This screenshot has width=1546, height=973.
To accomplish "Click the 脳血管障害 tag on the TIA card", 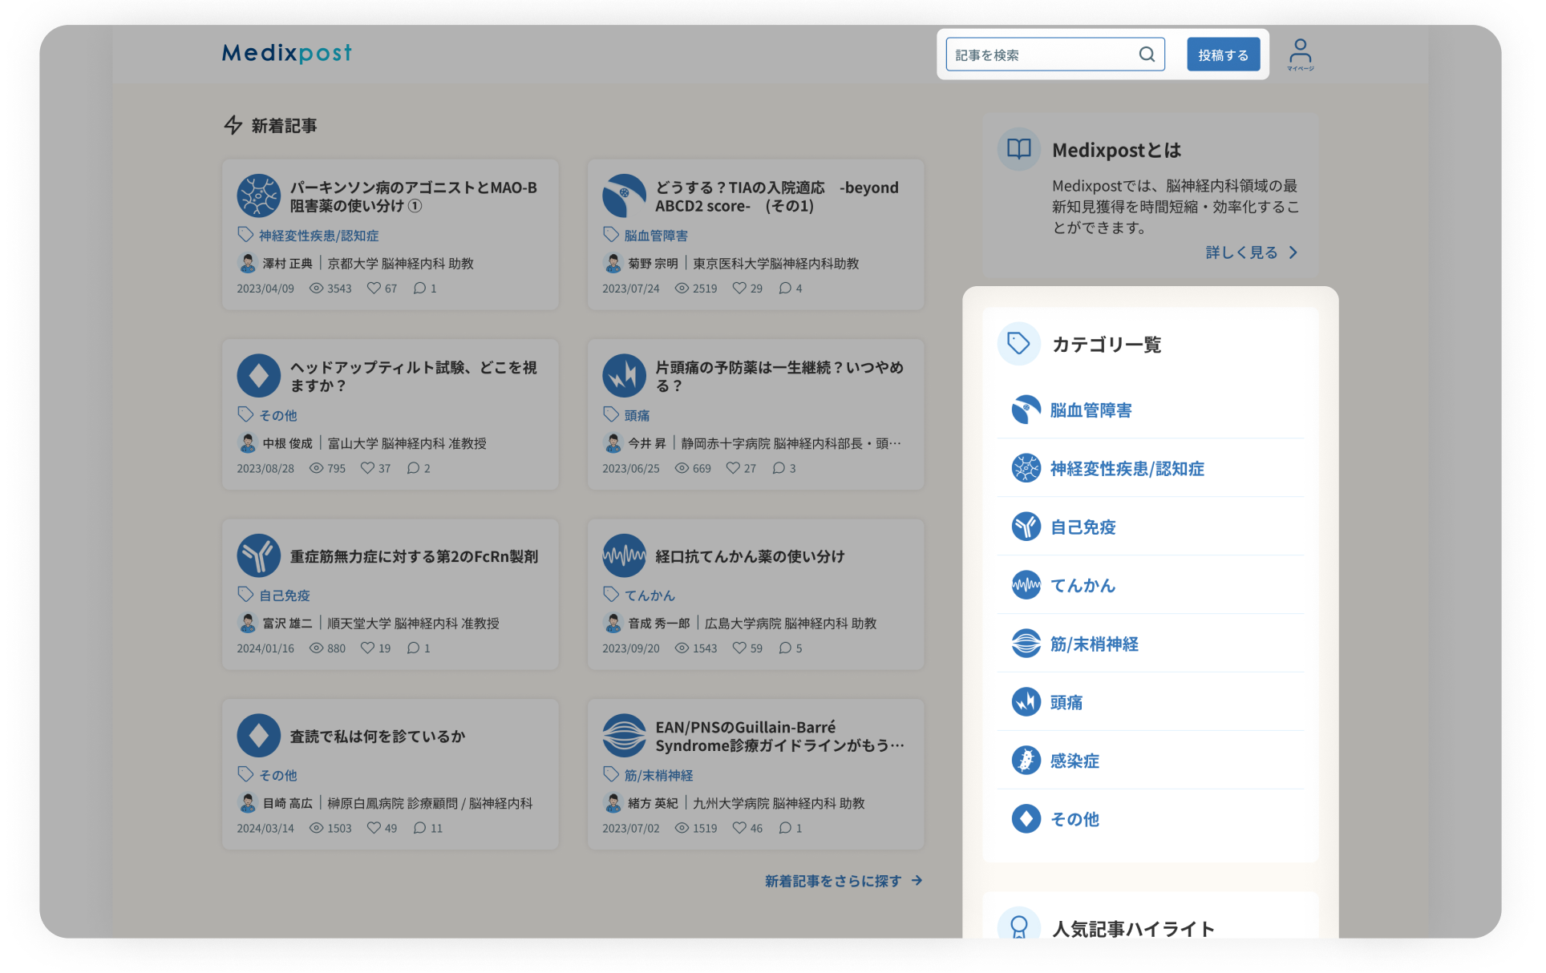I will point(656,236).
